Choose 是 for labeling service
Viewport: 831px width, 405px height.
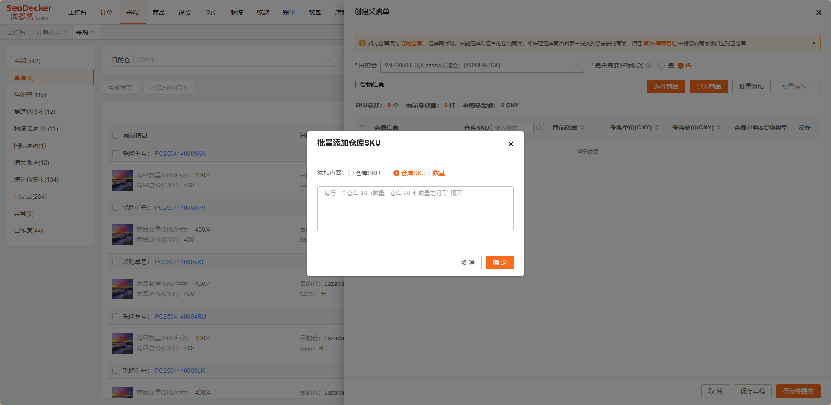(x=661, y=66)
